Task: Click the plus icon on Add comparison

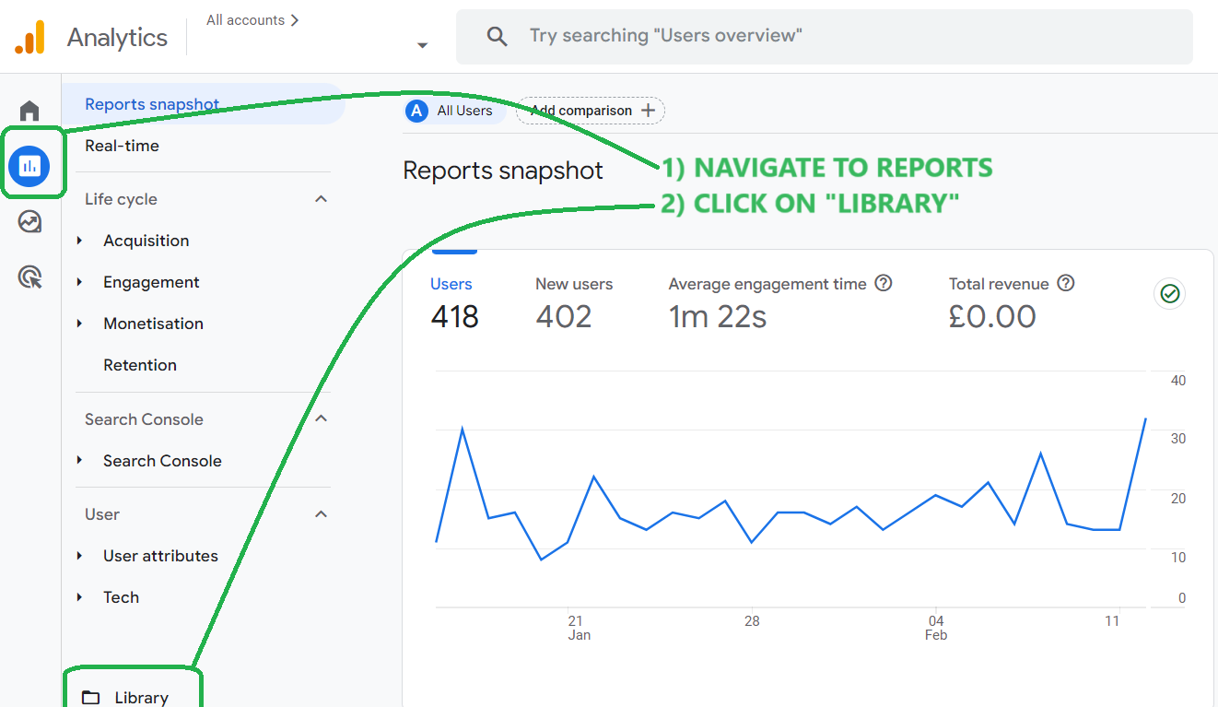Action: (x=648, y=111)
